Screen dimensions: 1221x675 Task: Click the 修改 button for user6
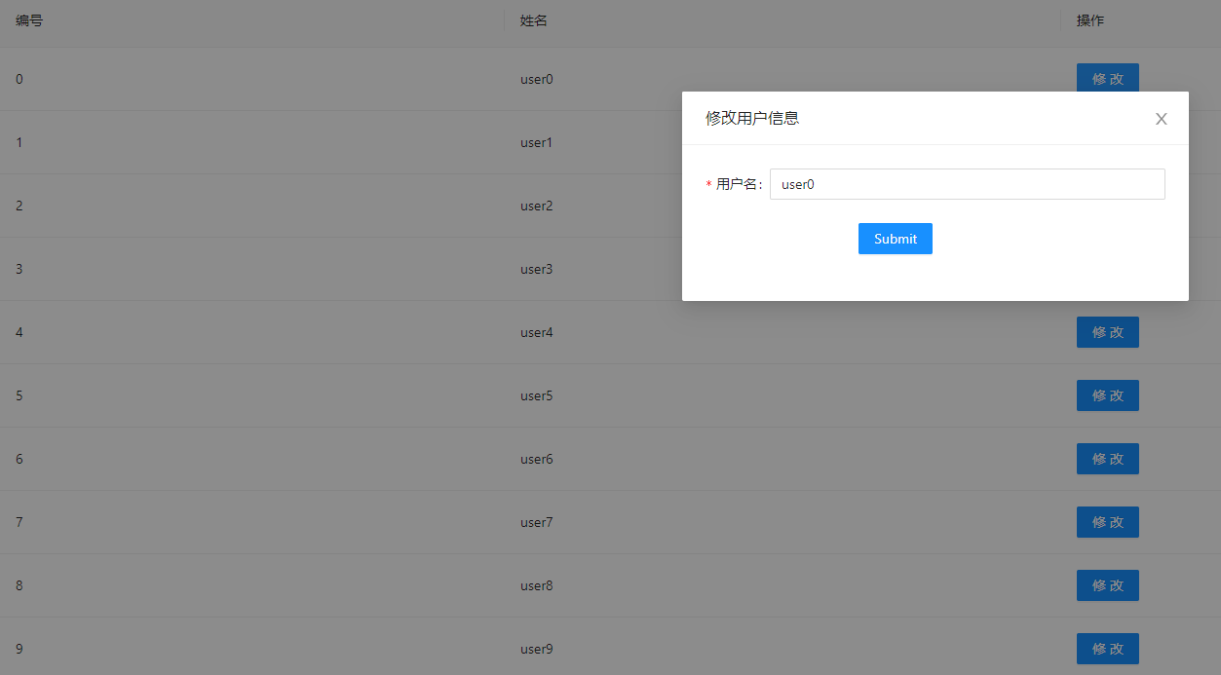1107,459
